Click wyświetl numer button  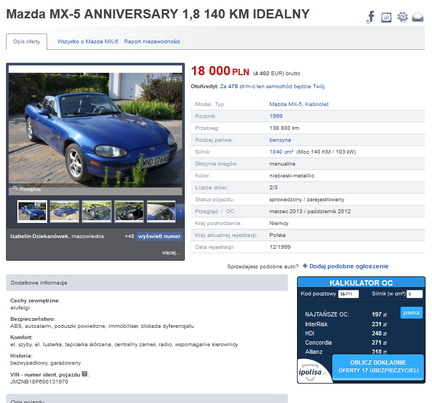159,236
